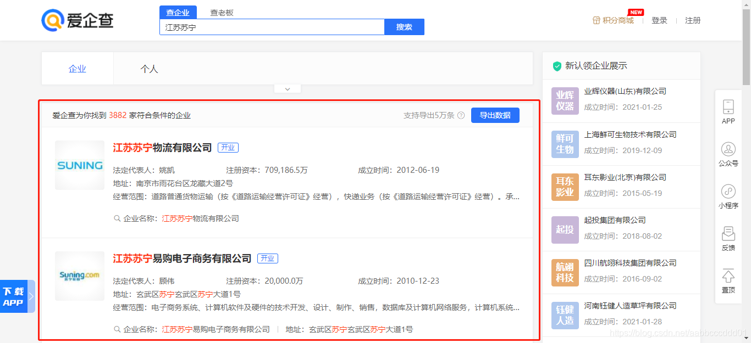This screenshot has height=343, width=751.
Task: Click the 新认领企业展示 heading
Action: click(x=596, y=66)
